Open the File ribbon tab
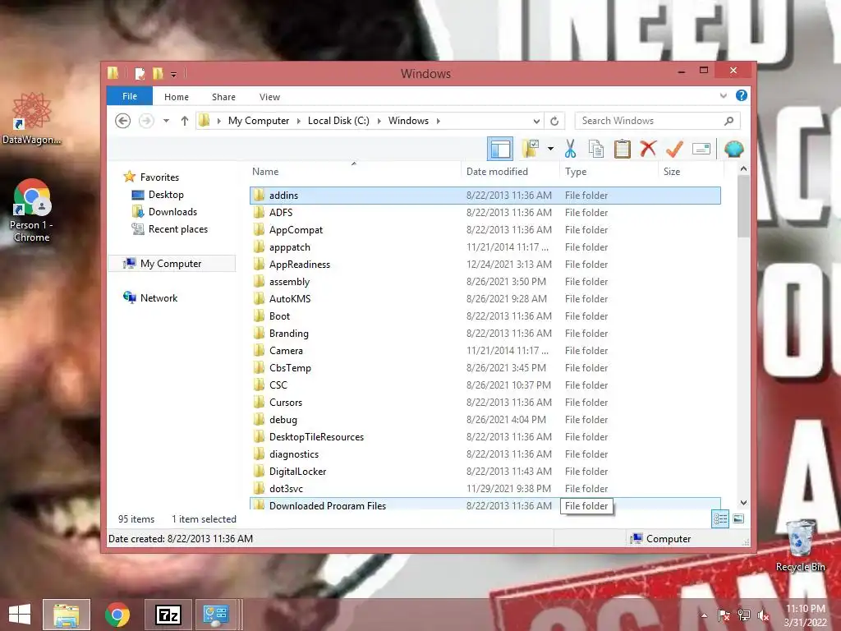Image resolution: width=841 pixels, height=631 pixels. point(130,96)
